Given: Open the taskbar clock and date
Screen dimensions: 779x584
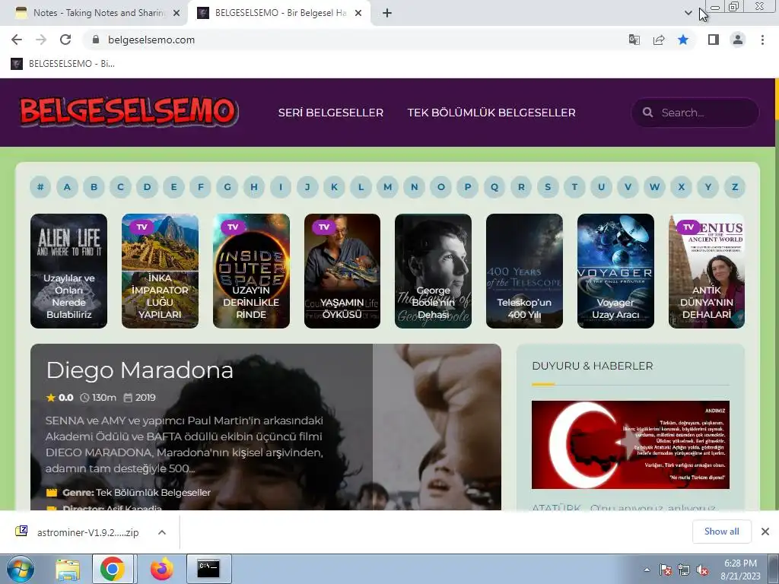Looking at the screenshot, I should tap(740, 570).
